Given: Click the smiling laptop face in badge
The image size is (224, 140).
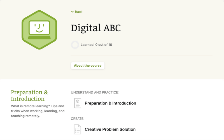Looking at the screenshot, I should pos(39,27).
